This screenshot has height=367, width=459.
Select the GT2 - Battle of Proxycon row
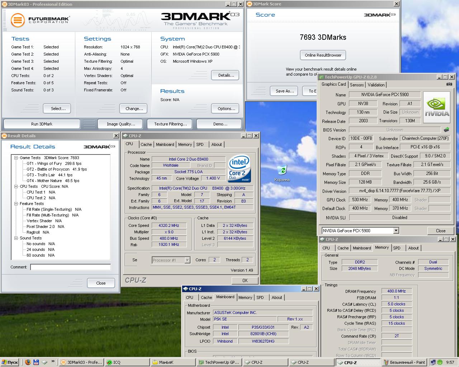click(57, 169)
